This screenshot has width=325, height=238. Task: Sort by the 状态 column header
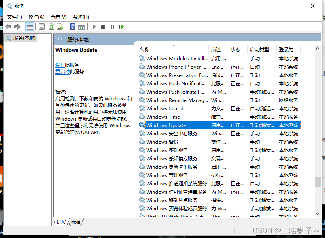(238, 49)
